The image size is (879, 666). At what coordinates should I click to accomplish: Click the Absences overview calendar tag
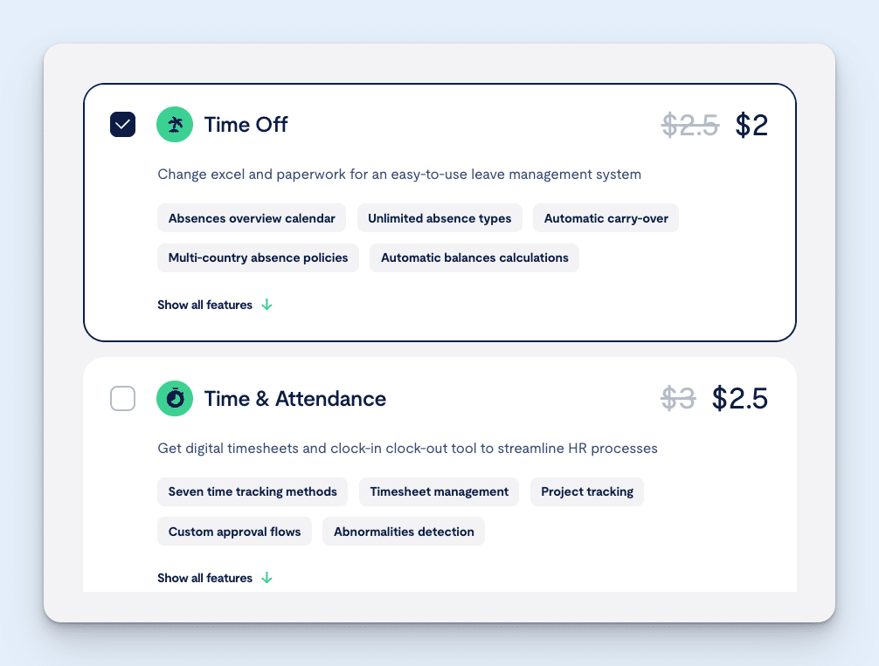point(252,217)
